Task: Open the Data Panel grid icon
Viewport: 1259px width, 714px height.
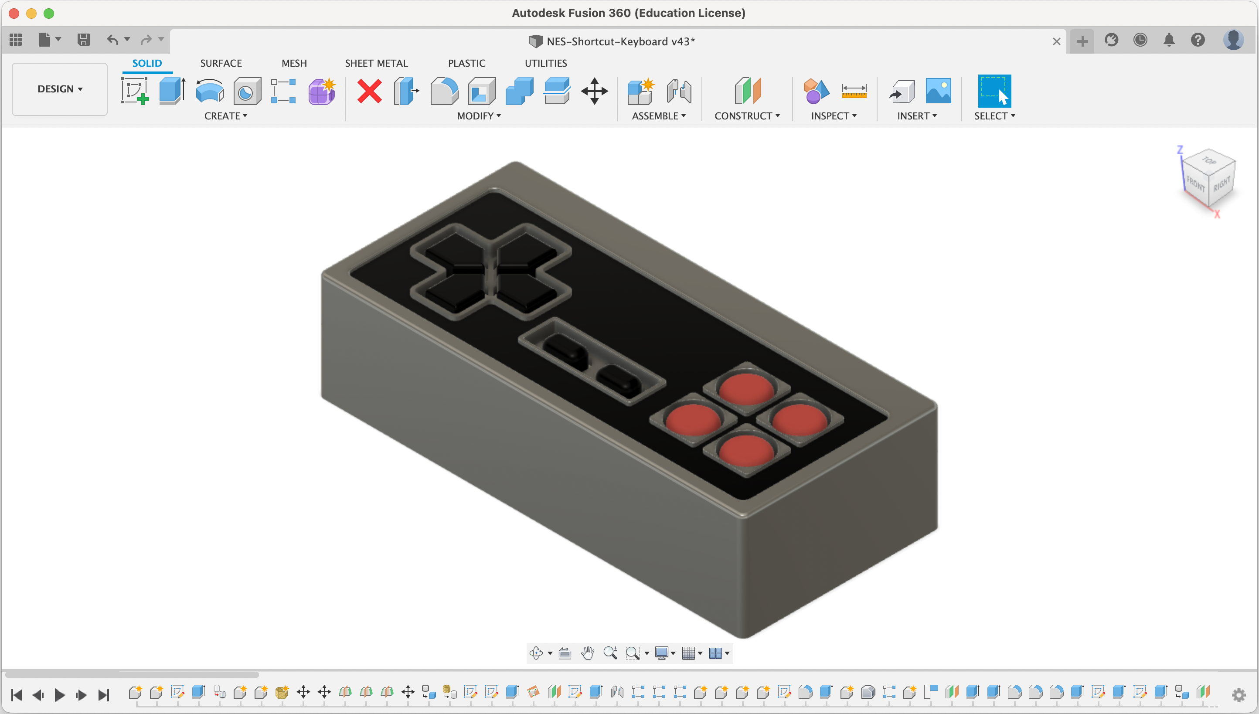Action: click(x=16, y=39)
